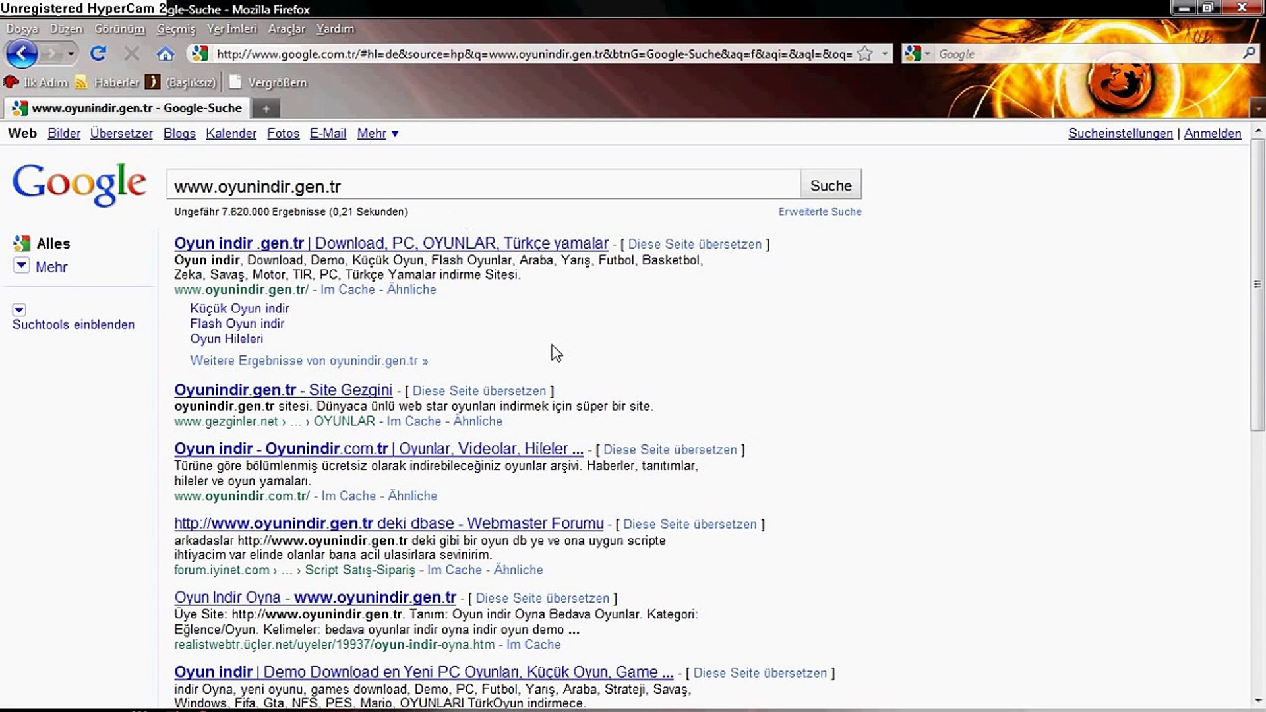Reload the page with the refresh icon
Screen dimensions: 1266x712
click(98, 53)
